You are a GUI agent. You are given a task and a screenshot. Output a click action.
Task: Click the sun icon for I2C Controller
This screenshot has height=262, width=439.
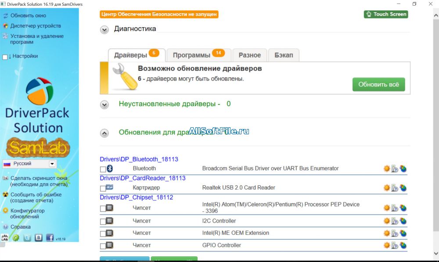387,221
